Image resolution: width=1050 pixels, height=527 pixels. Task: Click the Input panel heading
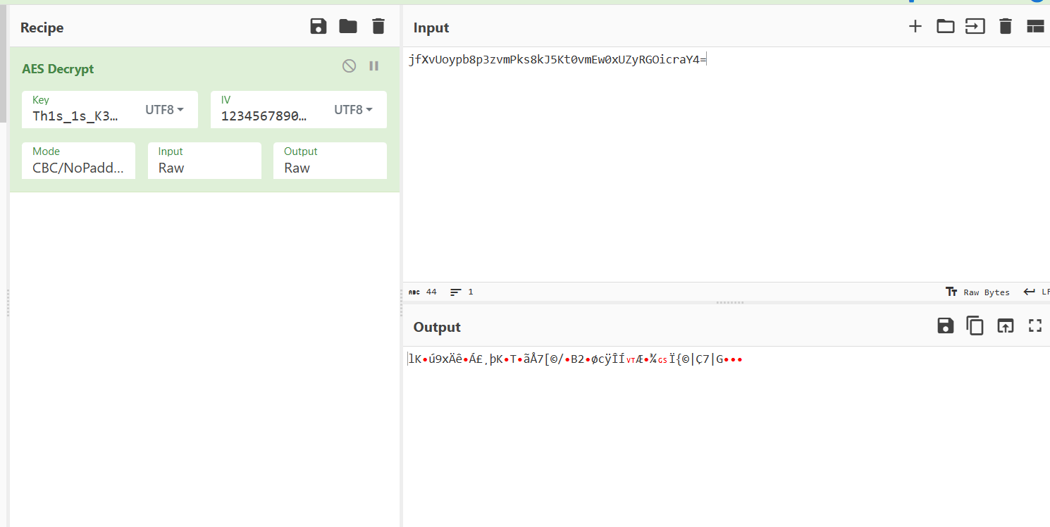(x=431, y=27)
